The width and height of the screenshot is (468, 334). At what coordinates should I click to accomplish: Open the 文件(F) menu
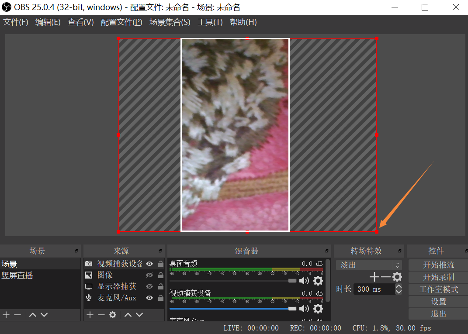pos(16,22)
